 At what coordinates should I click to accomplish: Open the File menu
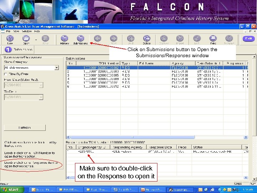coord(8,31)
